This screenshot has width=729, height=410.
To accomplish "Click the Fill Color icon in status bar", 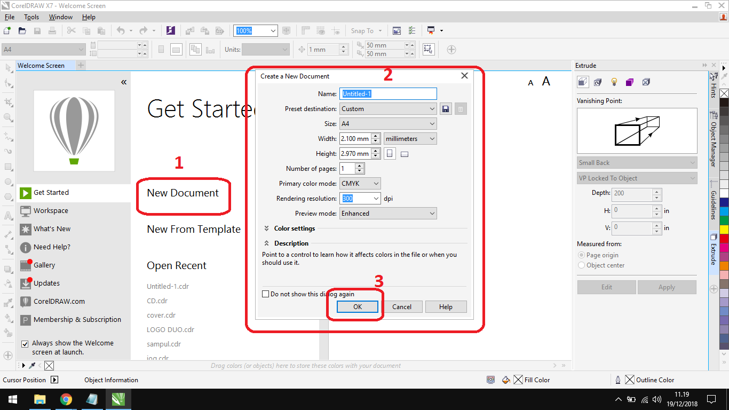I will pos(506,380).
